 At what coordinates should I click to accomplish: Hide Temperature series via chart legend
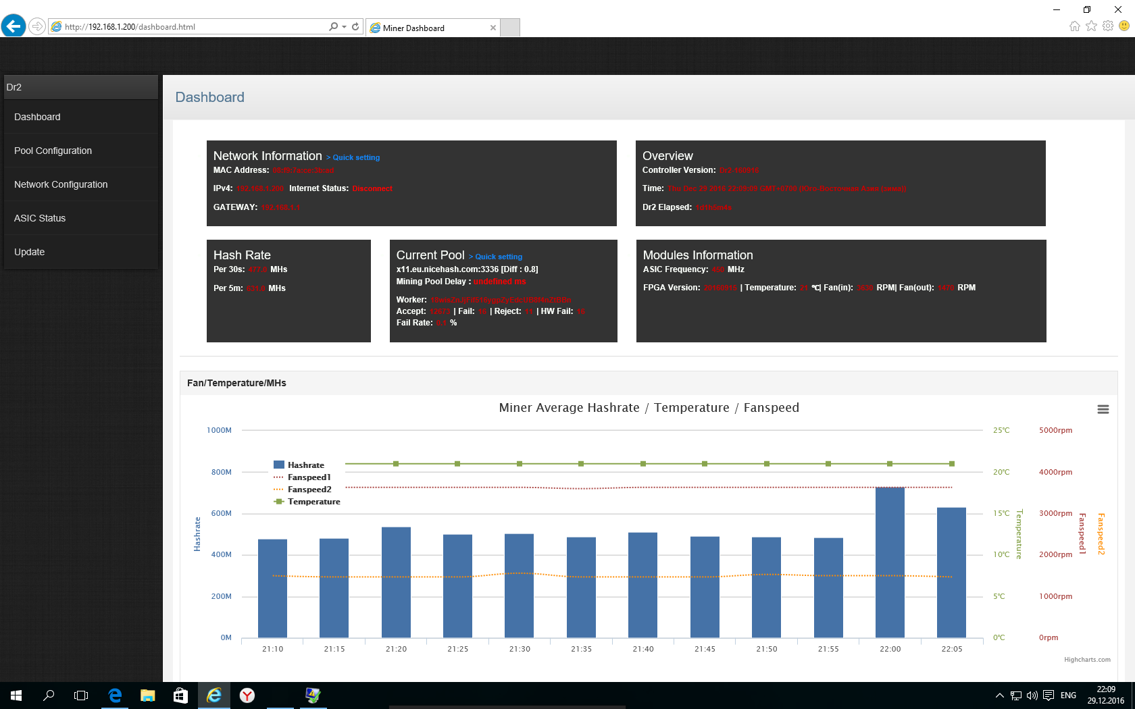click(x=313, y=502)
